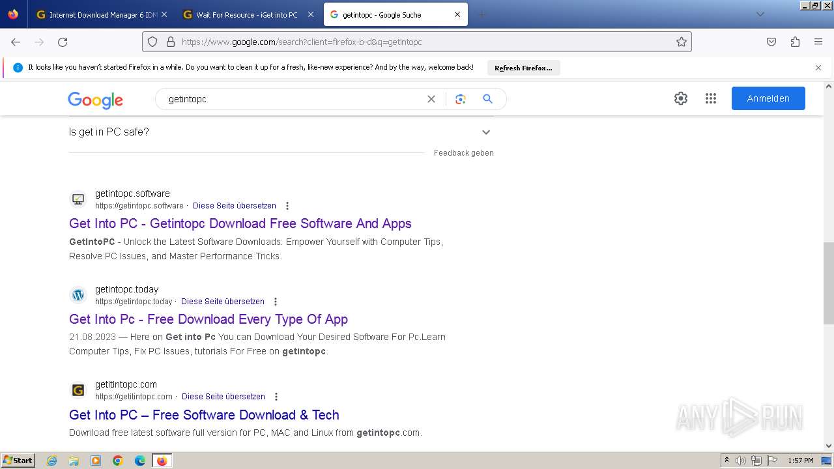This screenshot has height=469, width=834.
Task: Submit search with magnifier icon
Action: point(487,99)
